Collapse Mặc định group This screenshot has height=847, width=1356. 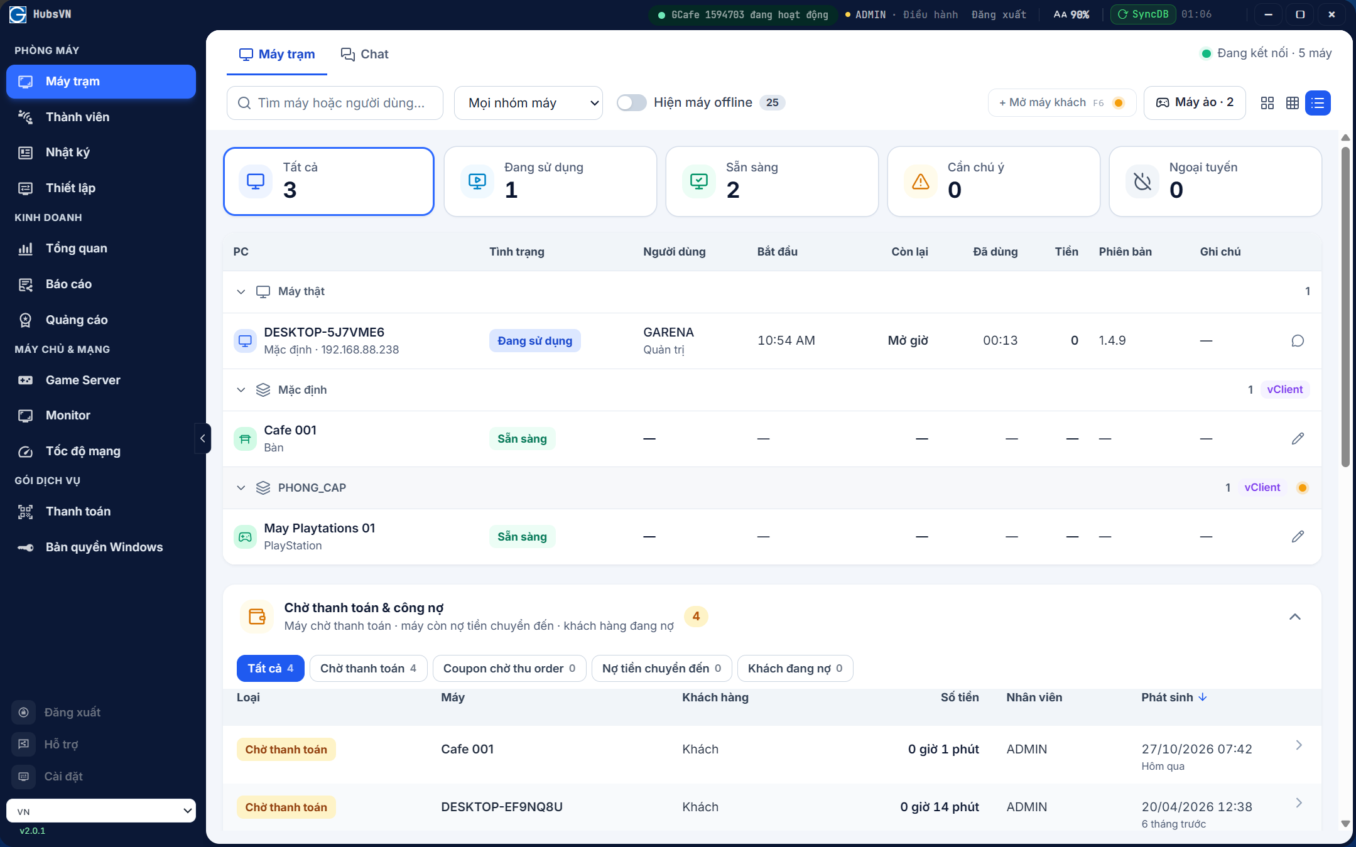point(241,390)
